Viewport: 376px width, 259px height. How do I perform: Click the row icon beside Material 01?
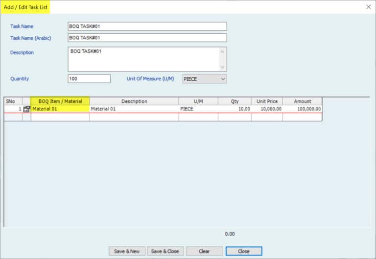[26, 109]
